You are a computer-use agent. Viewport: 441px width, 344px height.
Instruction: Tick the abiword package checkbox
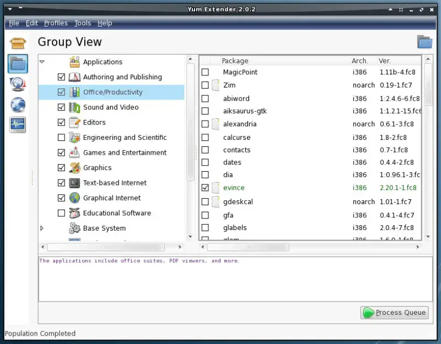click(205, 99)
